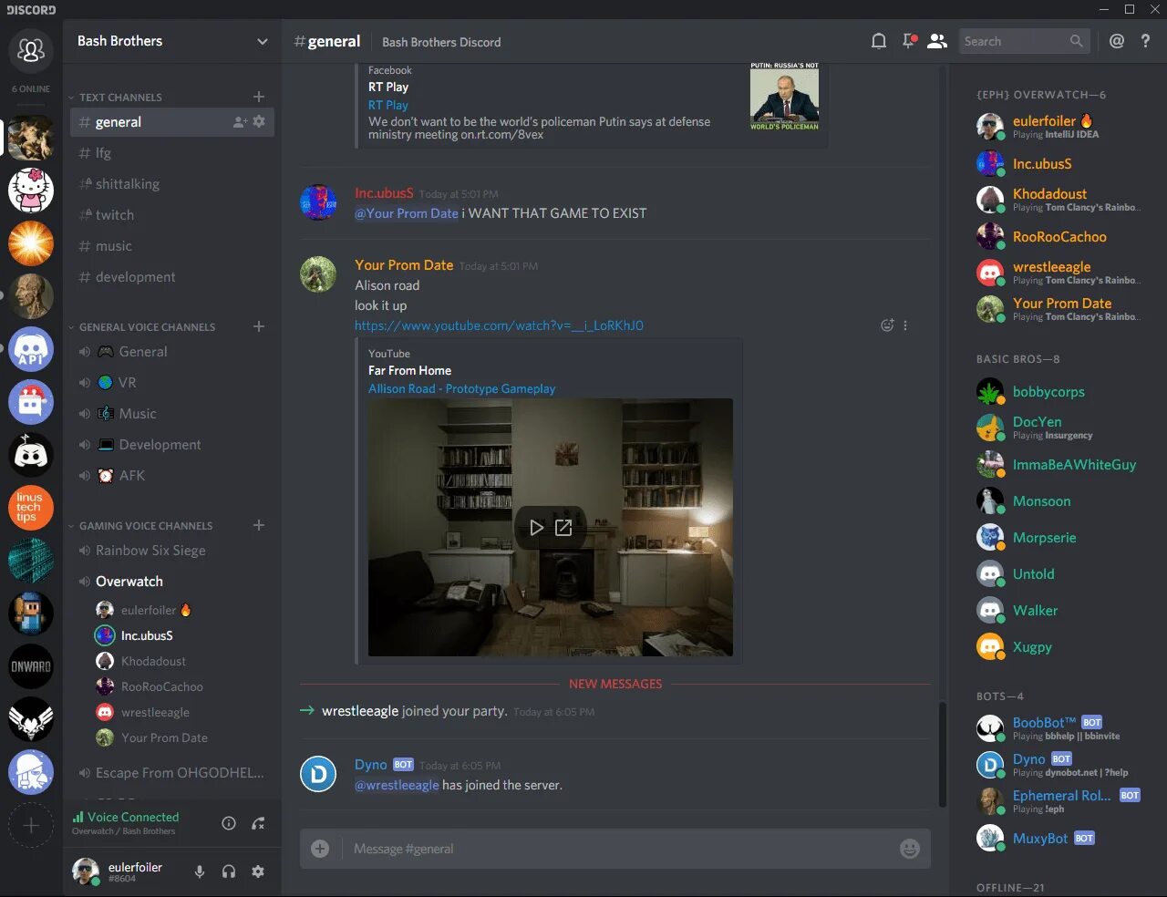This screenshot has height=897, width=1167.
Task: Open the Hello Kitty server icon
Action: click(31, 191)
